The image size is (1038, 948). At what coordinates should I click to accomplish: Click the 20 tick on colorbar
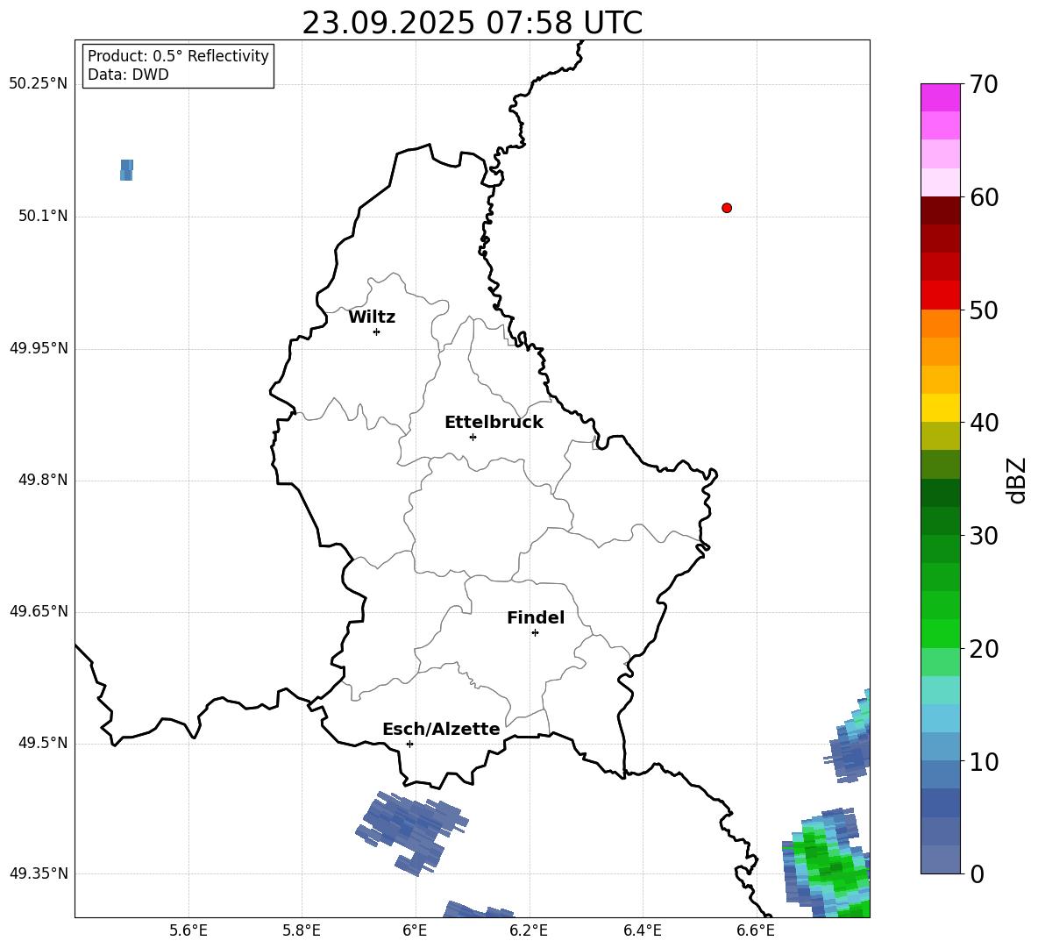coord(984,649)
